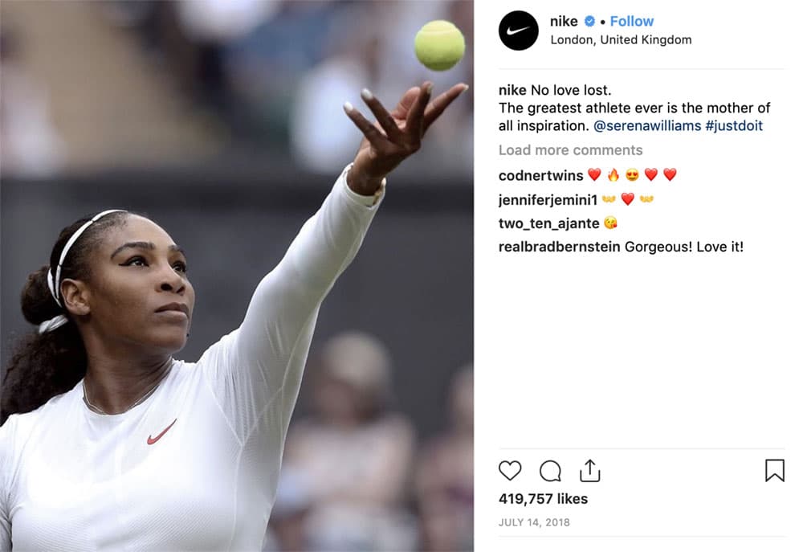Viewport: 803px width, 552px height.
Task: Visit the two_ten_ajante commenter profile
Action: pyautogui.click(x=549, y=223)
